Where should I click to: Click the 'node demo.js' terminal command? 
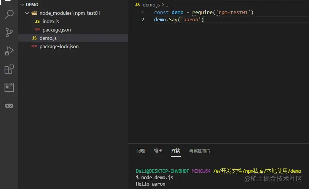pyautogui.click(x=157, y=178)
